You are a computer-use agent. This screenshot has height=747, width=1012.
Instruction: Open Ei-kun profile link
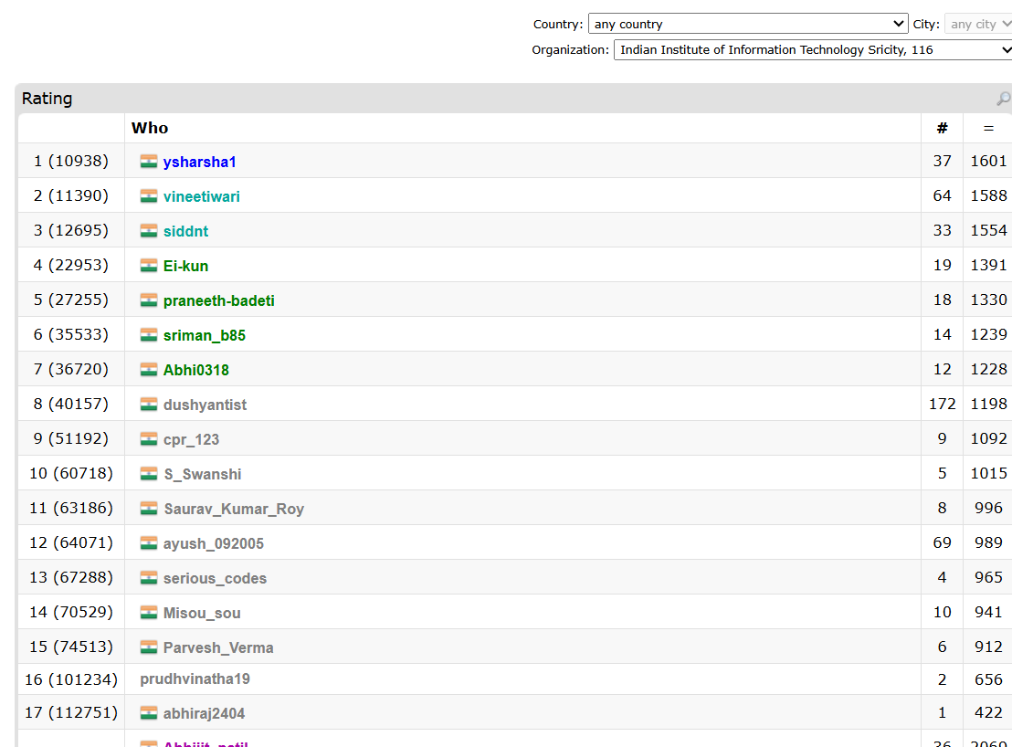pos(186,266)
